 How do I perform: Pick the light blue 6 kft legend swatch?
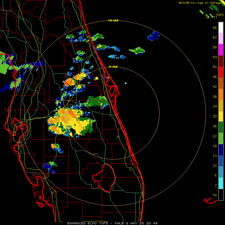pyautogui.click(x=221, y=172)
